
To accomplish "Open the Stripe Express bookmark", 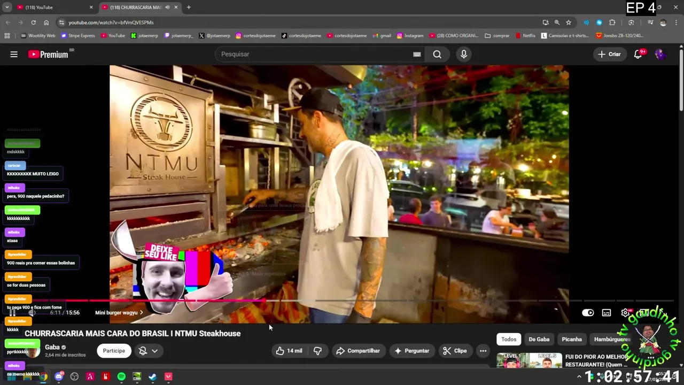I will coord(78,36).
